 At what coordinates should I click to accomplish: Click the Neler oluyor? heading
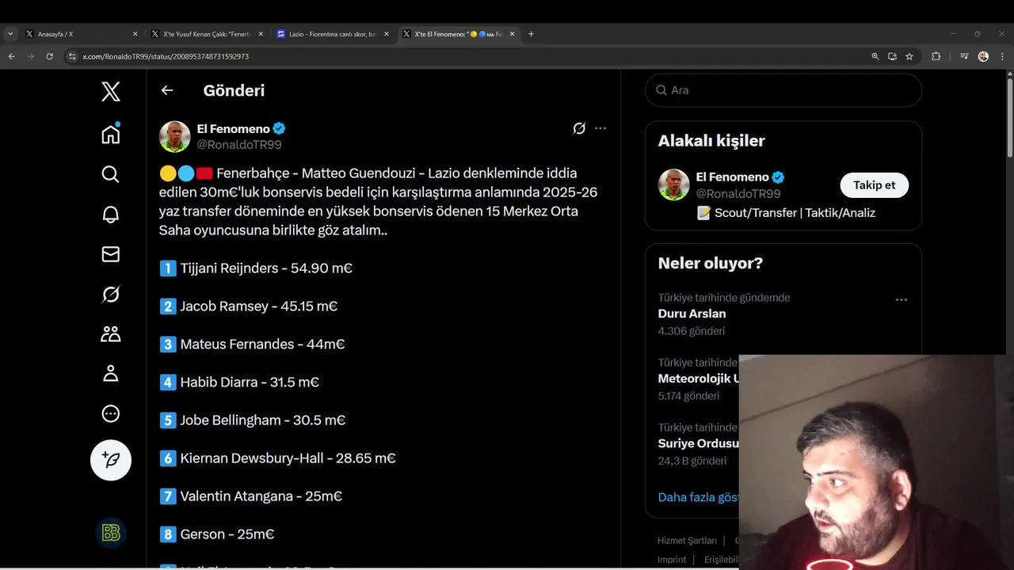click(x=711, y=263)
